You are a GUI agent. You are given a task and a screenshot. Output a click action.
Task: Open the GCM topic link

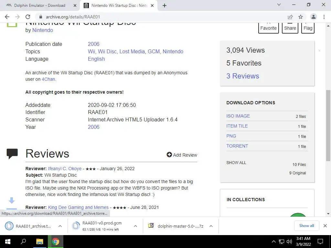pos(154,51)
